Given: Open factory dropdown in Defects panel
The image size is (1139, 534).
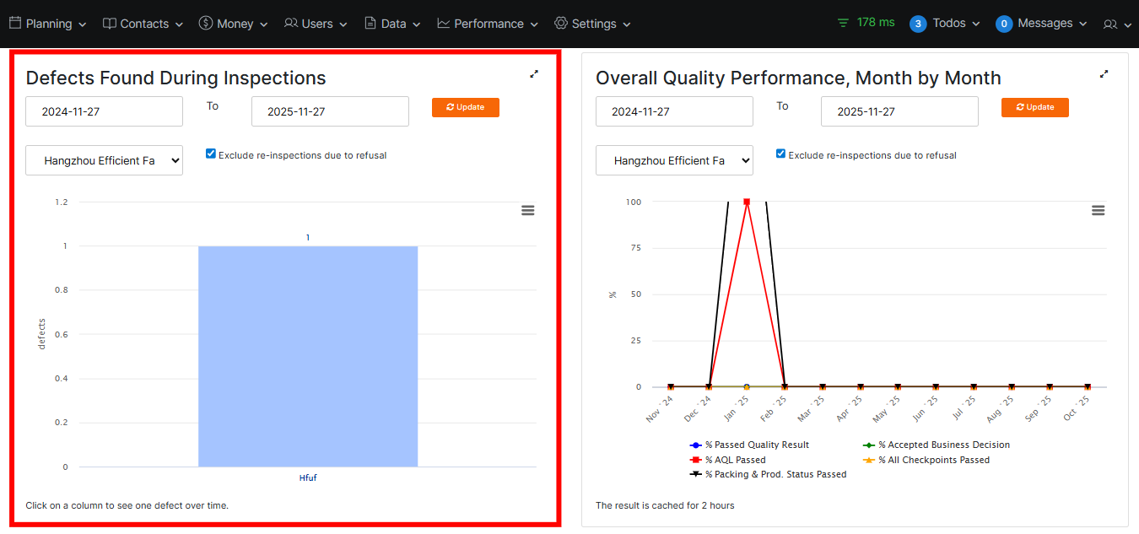Looking at the screenshot, I should pos(104,160).
